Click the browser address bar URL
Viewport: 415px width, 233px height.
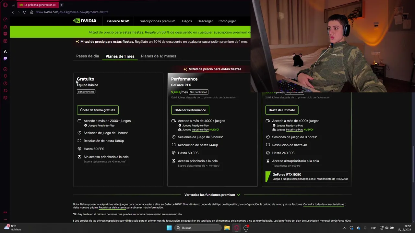pos(72,12)
